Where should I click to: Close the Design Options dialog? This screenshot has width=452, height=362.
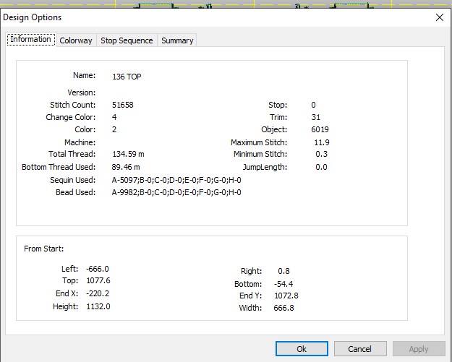[440, 17]
